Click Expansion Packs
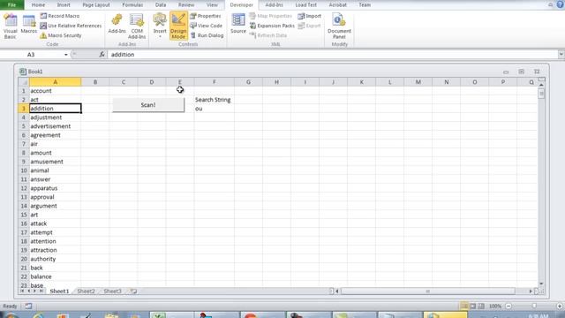Viewport: 565px width, 318px height. coord(272,26)
